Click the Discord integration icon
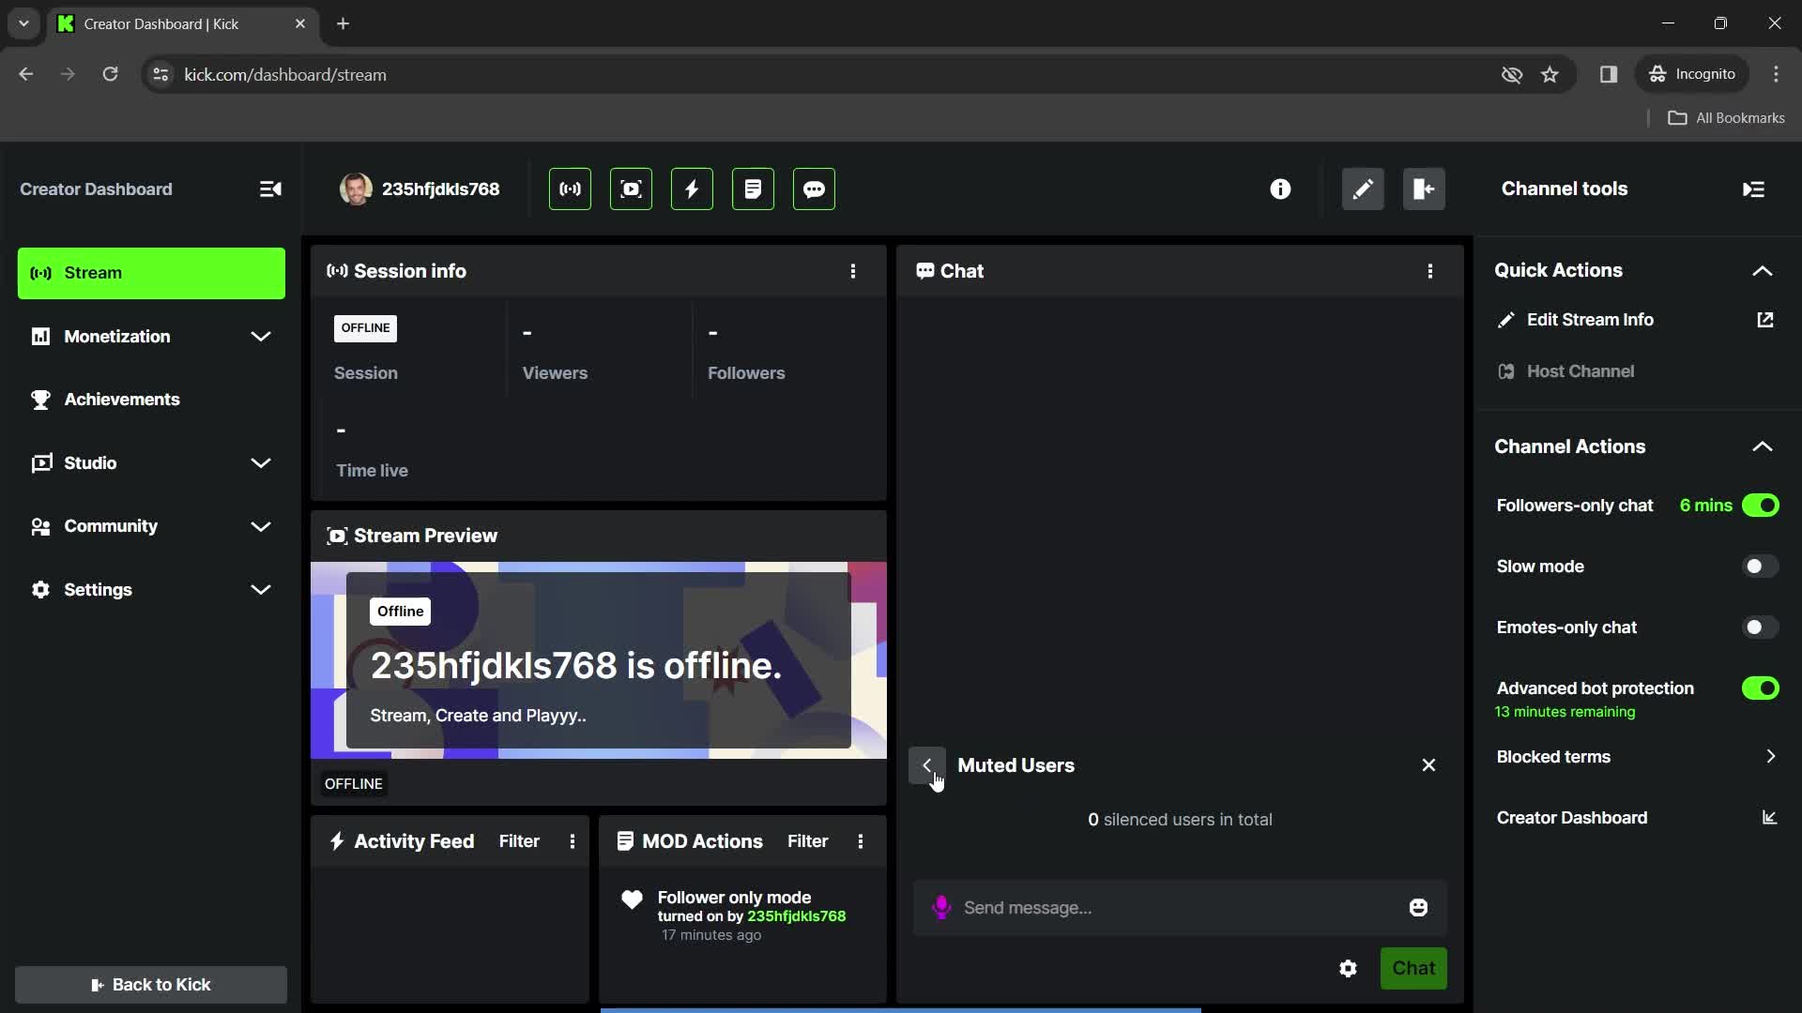The height and width of the screenshot is (1013, 1802). [x=815, y=189]
